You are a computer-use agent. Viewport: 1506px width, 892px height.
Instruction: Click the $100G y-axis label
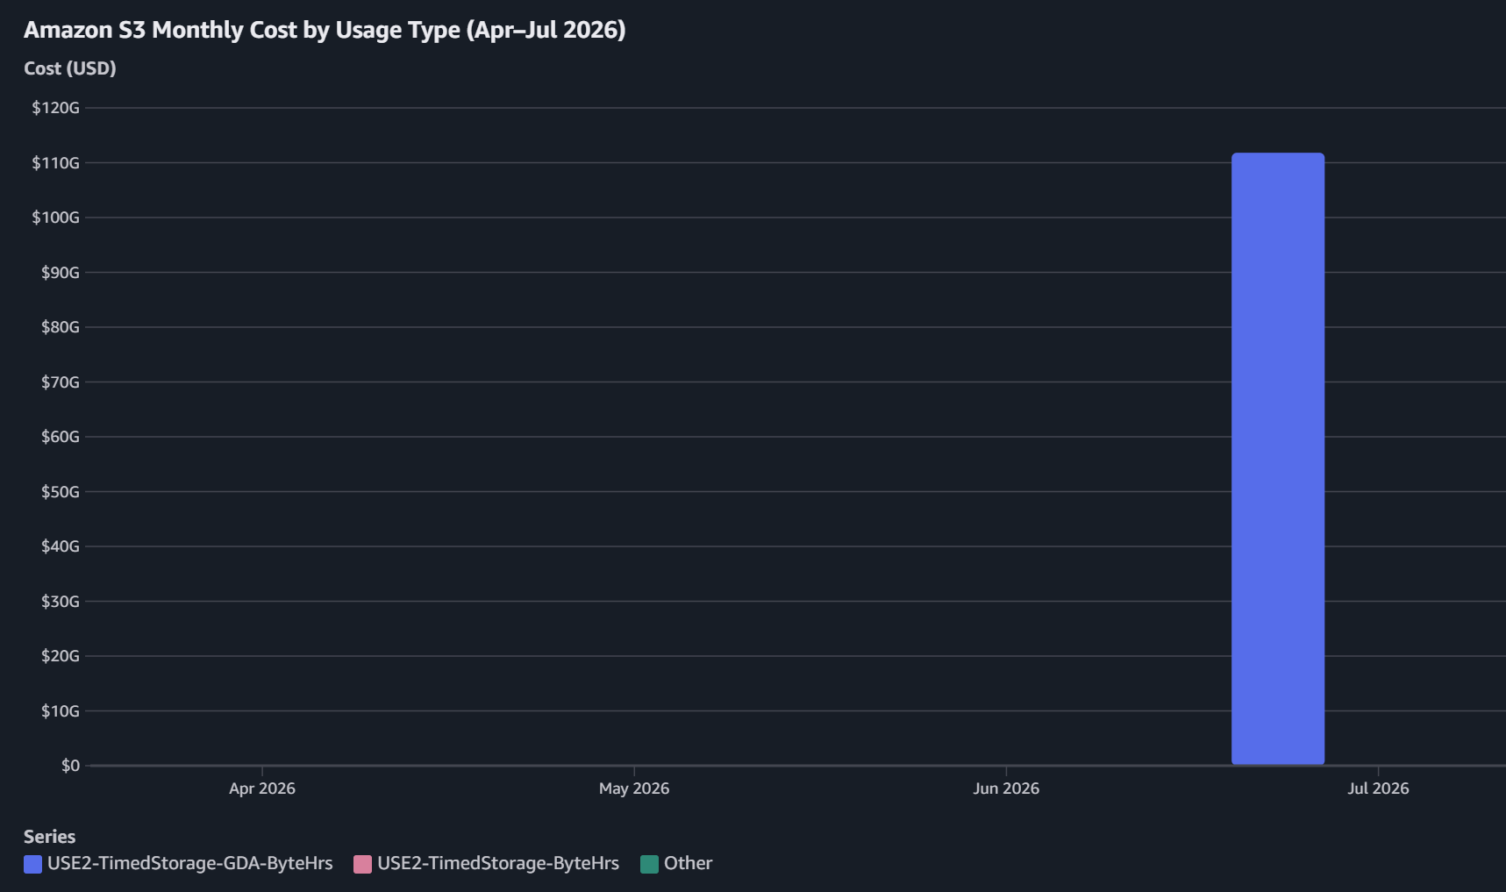56,218
